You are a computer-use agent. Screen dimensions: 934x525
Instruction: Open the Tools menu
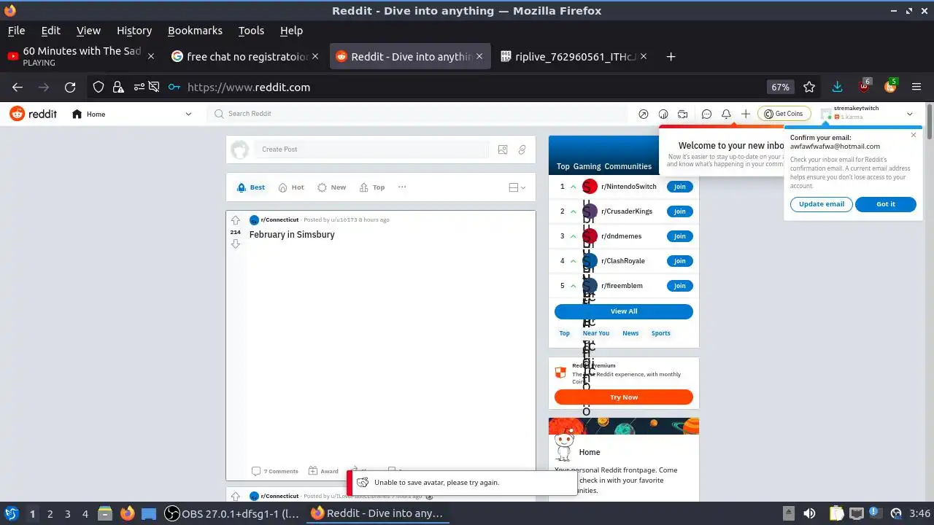point(251,31)
